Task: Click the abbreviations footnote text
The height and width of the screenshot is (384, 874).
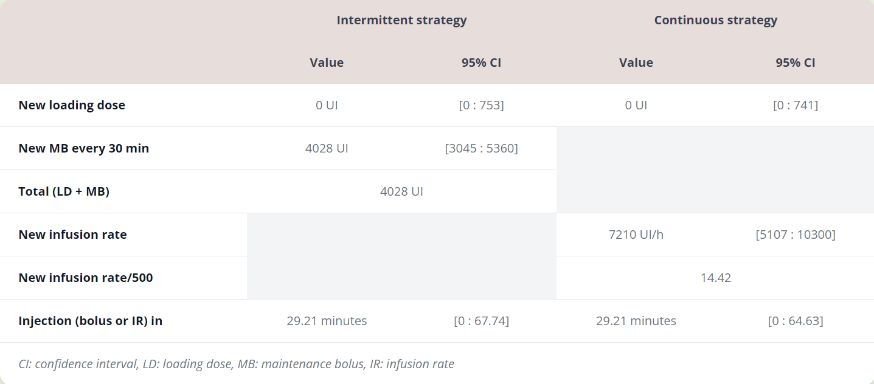Action: tap(236, 364)
